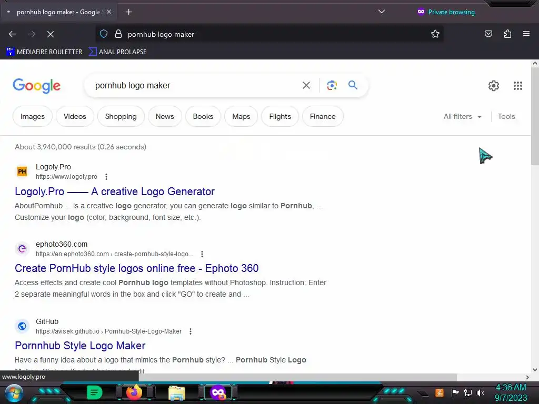Open the network tray icon
539x404 pixels.
coord(468,392)
